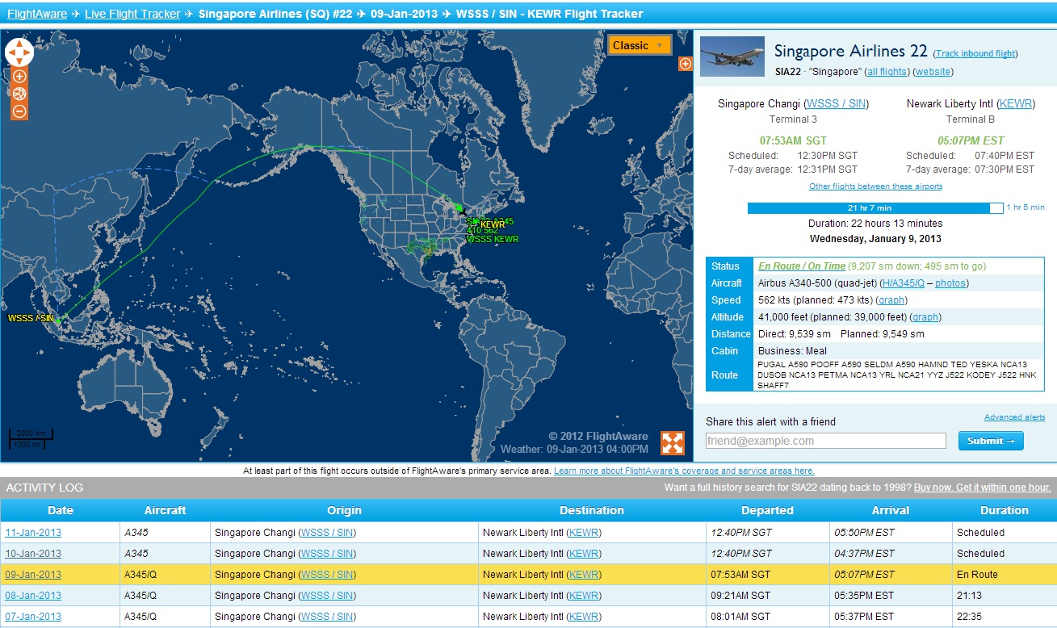Expand map layers with plus icon
This screenshot has width=1057, height=628.
(x=685, y=64)
